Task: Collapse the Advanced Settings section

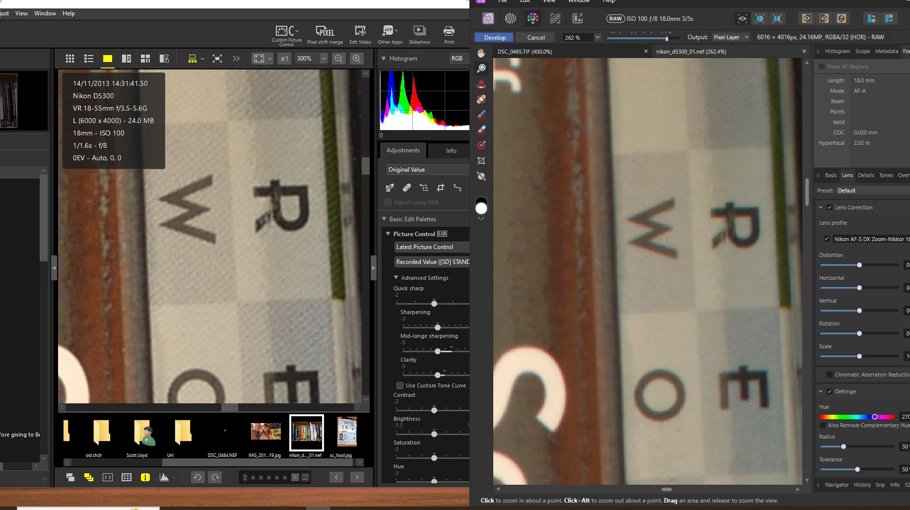Action: [396, 278]
